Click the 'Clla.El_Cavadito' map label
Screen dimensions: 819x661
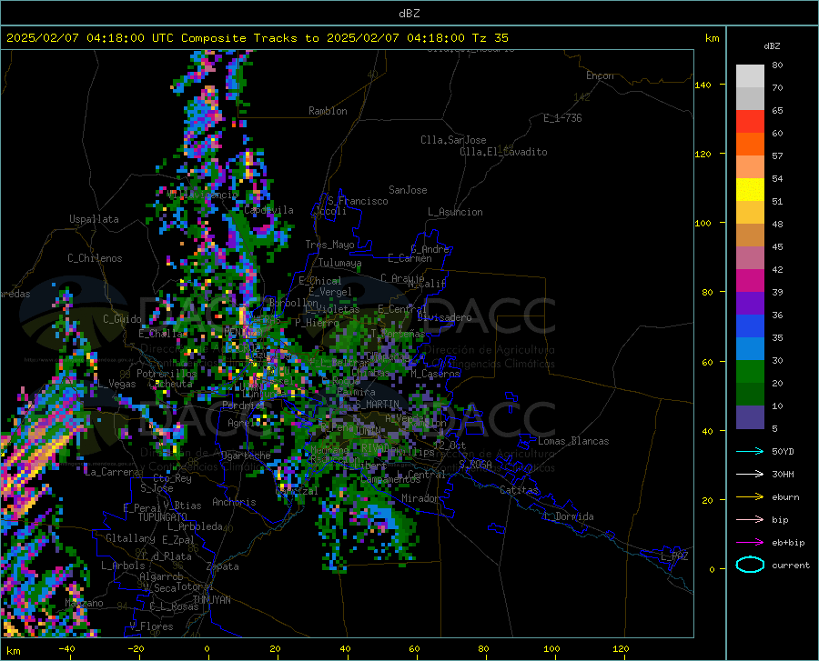[503, 152]
